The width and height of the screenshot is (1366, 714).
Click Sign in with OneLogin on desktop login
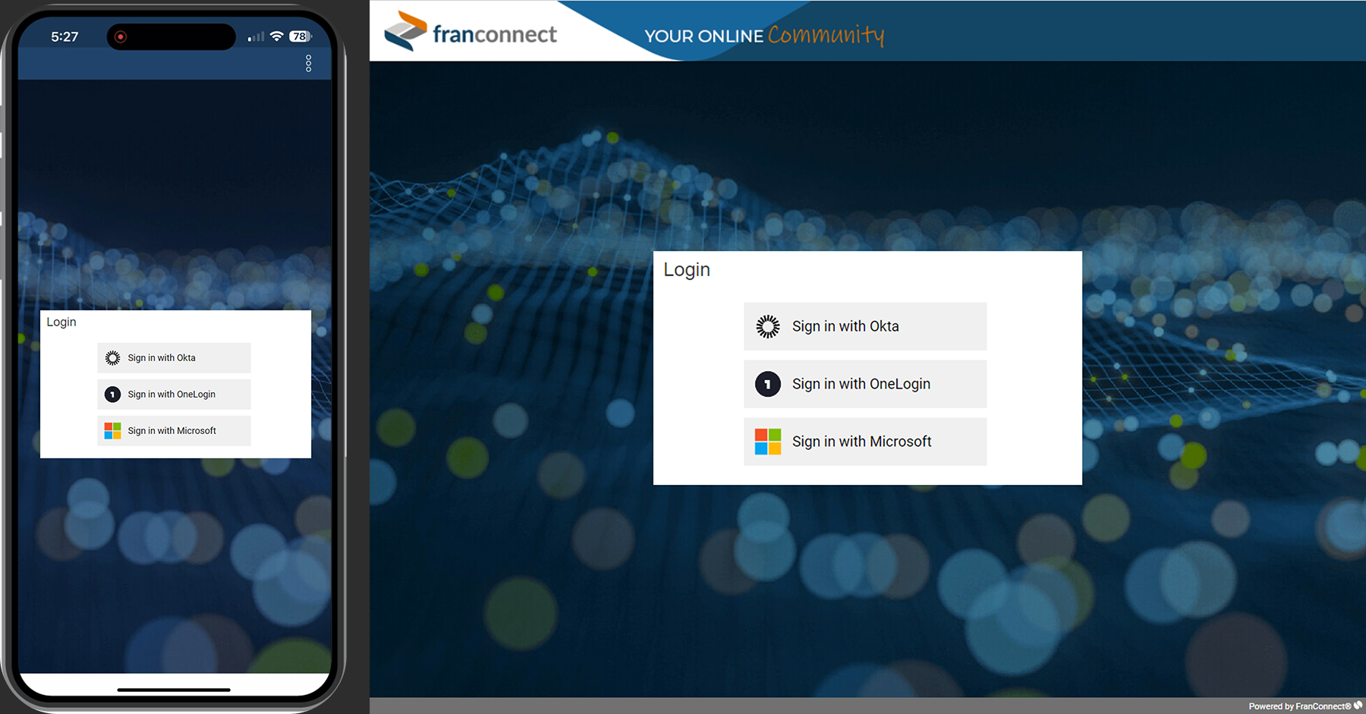[x=865, y=384]
